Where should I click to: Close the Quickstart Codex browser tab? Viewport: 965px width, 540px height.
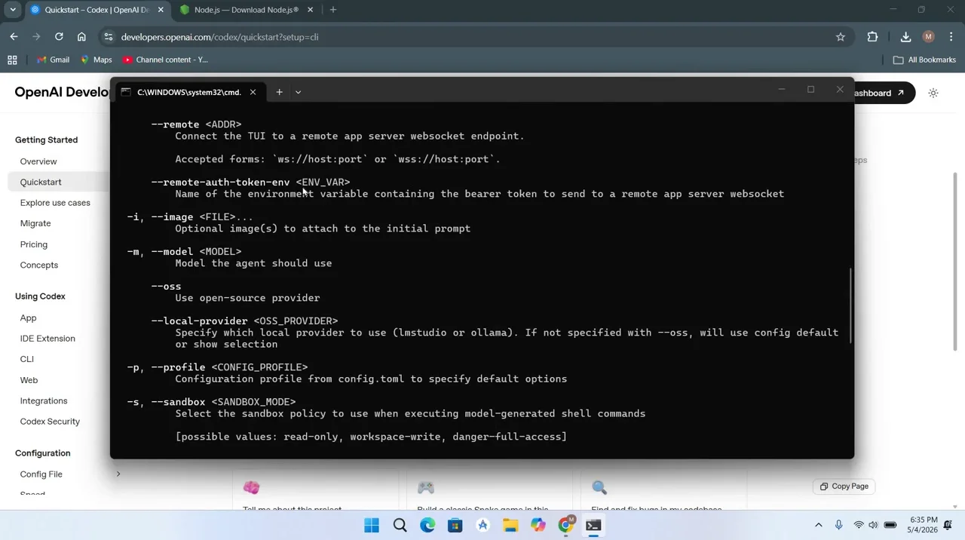tap(161, 10)
